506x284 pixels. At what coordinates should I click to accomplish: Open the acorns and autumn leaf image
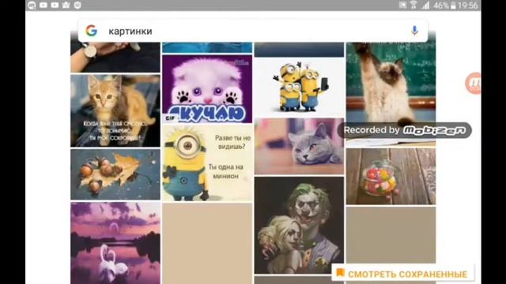(115, 174)
